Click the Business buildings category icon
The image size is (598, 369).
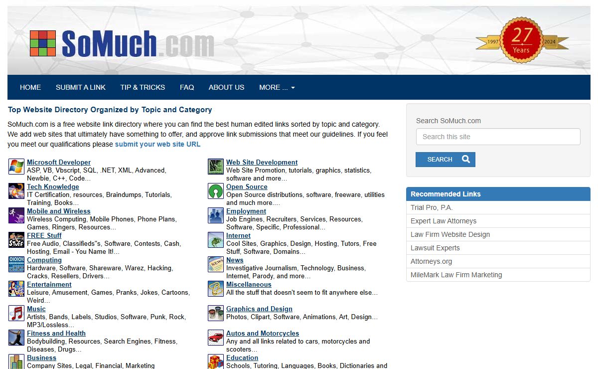[x=16, y=362]
